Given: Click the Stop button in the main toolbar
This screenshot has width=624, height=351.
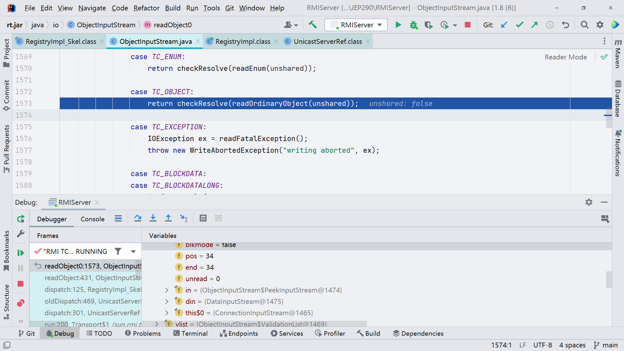Looking at the screenshot, I should tap(468, 25).
